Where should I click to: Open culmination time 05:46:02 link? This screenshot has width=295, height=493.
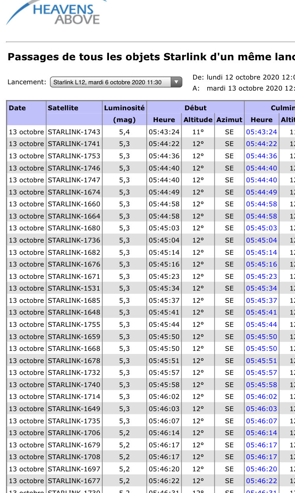(262, 397)
